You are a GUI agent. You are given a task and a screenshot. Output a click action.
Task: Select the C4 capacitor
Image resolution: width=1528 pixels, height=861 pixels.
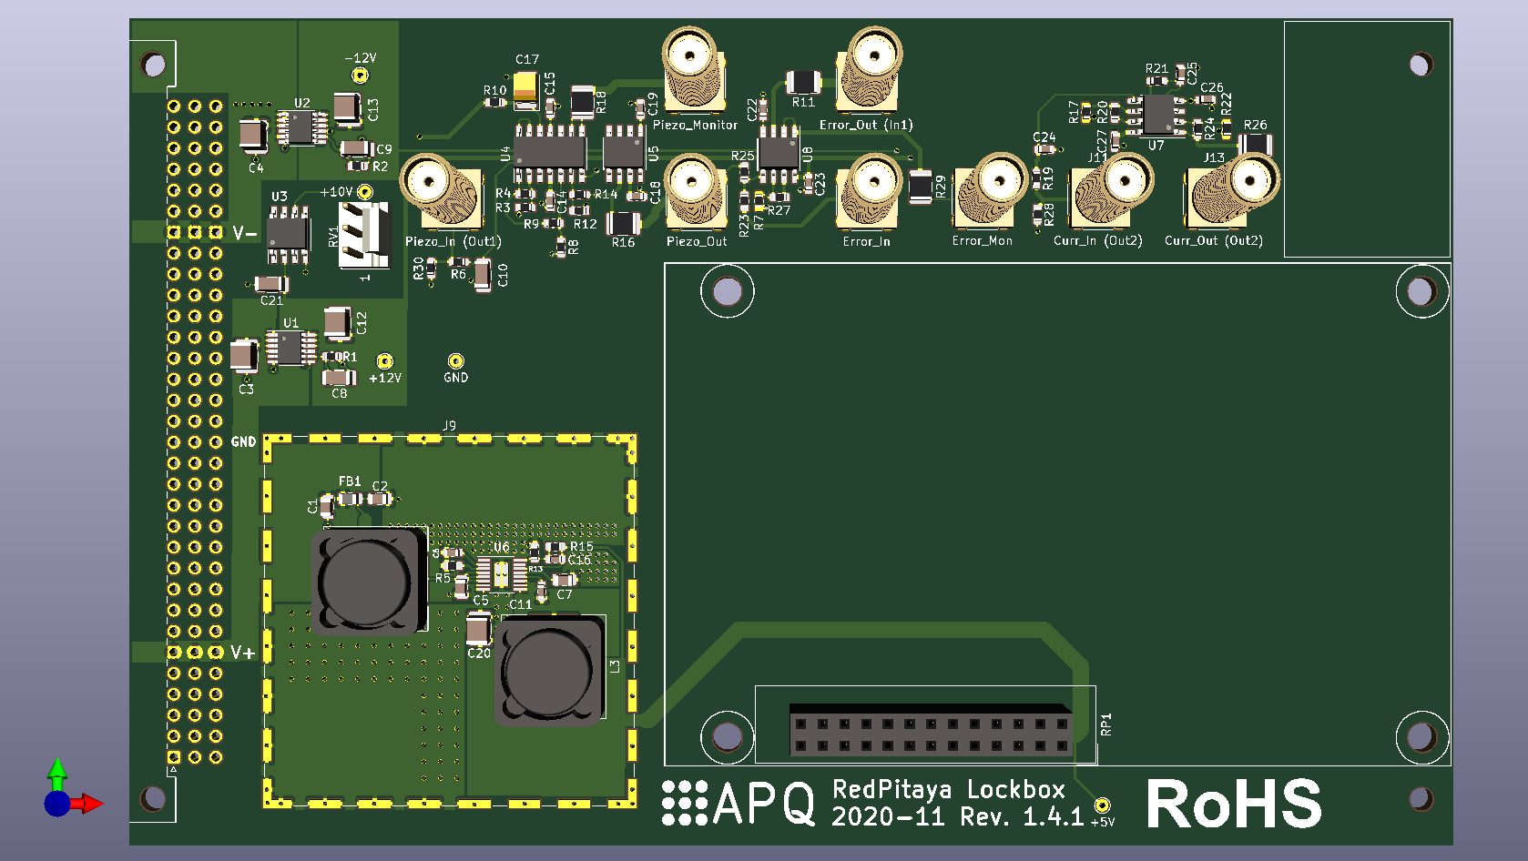pos(253,137)
